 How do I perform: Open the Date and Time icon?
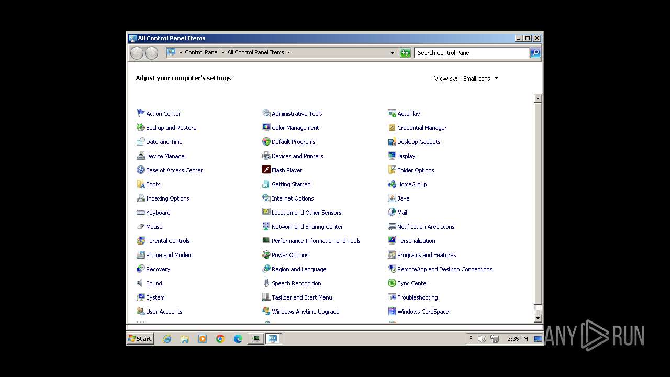click(140, 141)
